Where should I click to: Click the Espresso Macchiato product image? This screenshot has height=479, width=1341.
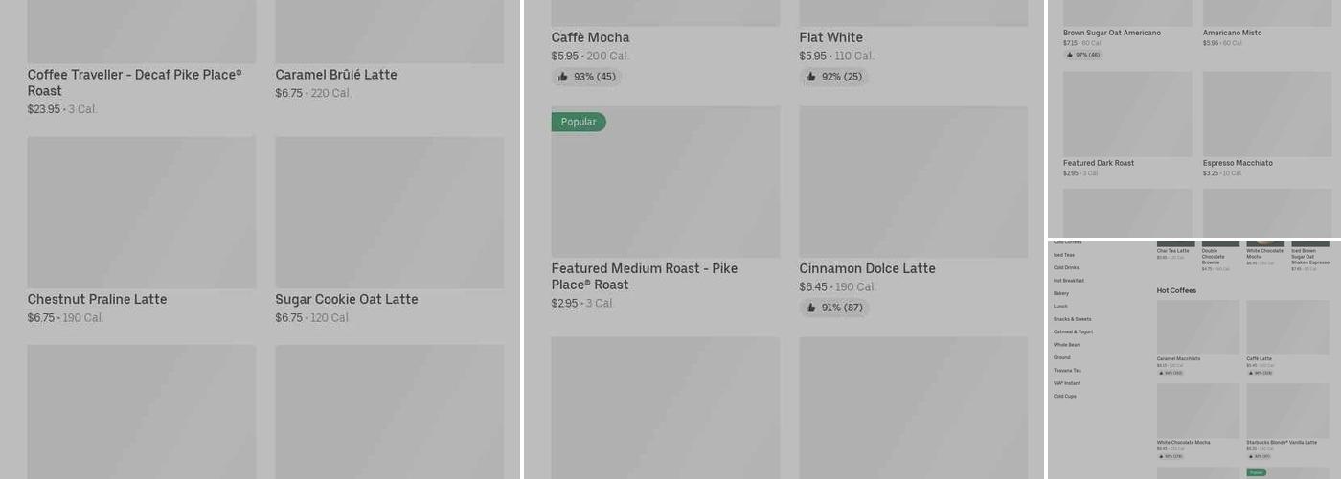[x=1267, y=115]
